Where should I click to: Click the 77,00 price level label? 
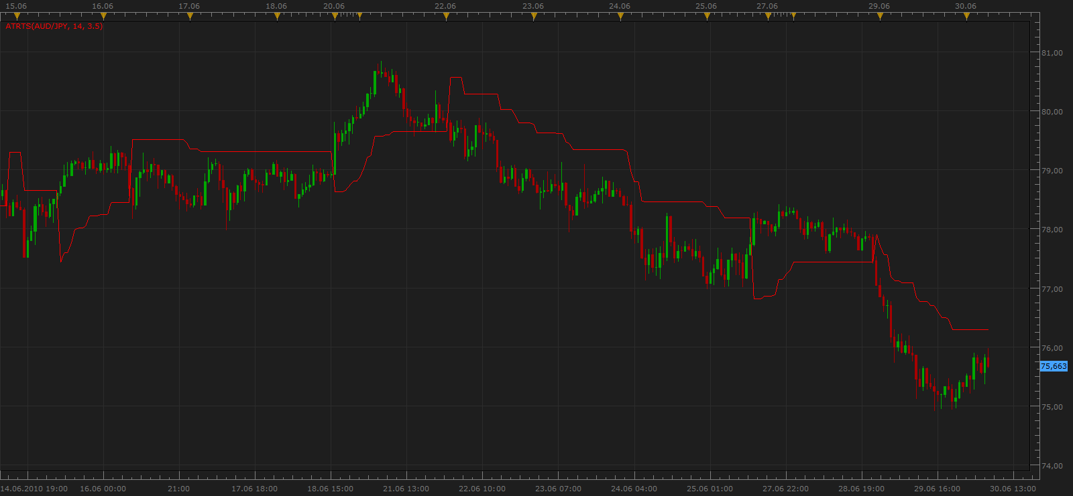tap(1052, 289)
